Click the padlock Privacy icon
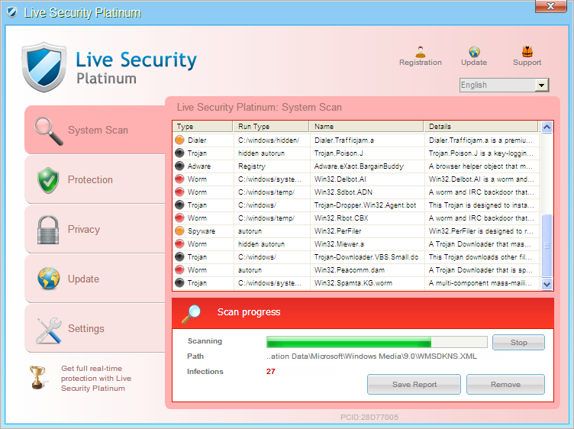 [48, 230]
